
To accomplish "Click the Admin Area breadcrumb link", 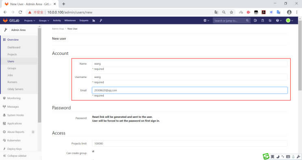I will pyautogui.click(x=58, y=29).
